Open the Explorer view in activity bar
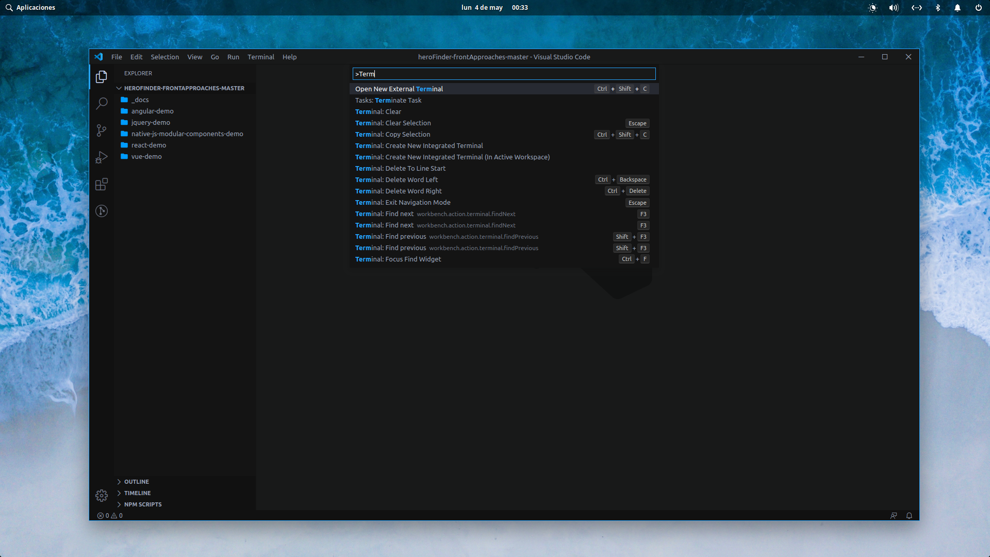The height and width of the screenshot is (557, 990). 102,77
